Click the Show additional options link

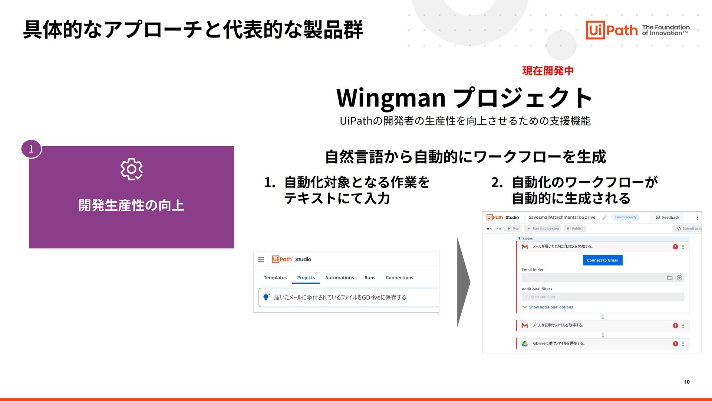[x=551, y=307]
